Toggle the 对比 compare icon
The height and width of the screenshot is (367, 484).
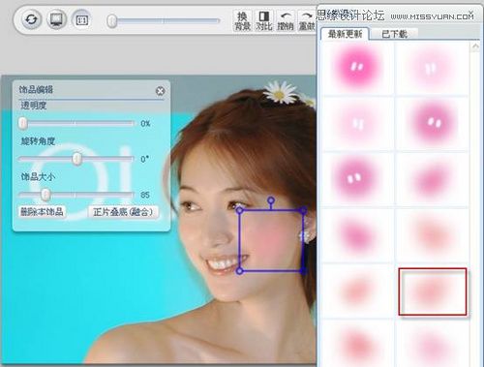[264, 21]
